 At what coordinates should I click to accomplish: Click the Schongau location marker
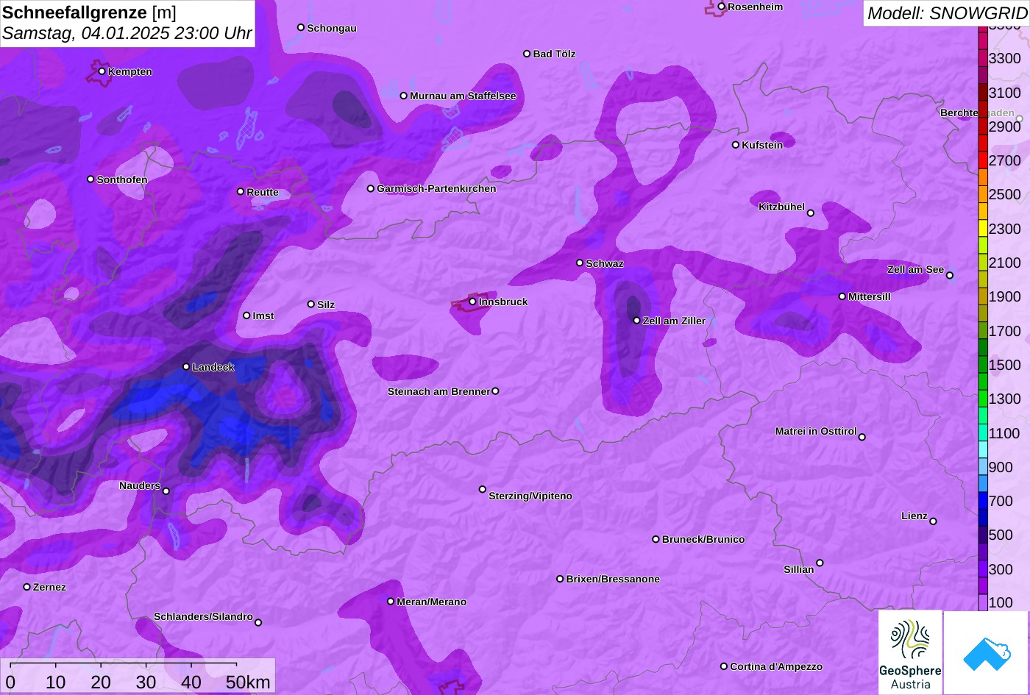click(300, 28)
